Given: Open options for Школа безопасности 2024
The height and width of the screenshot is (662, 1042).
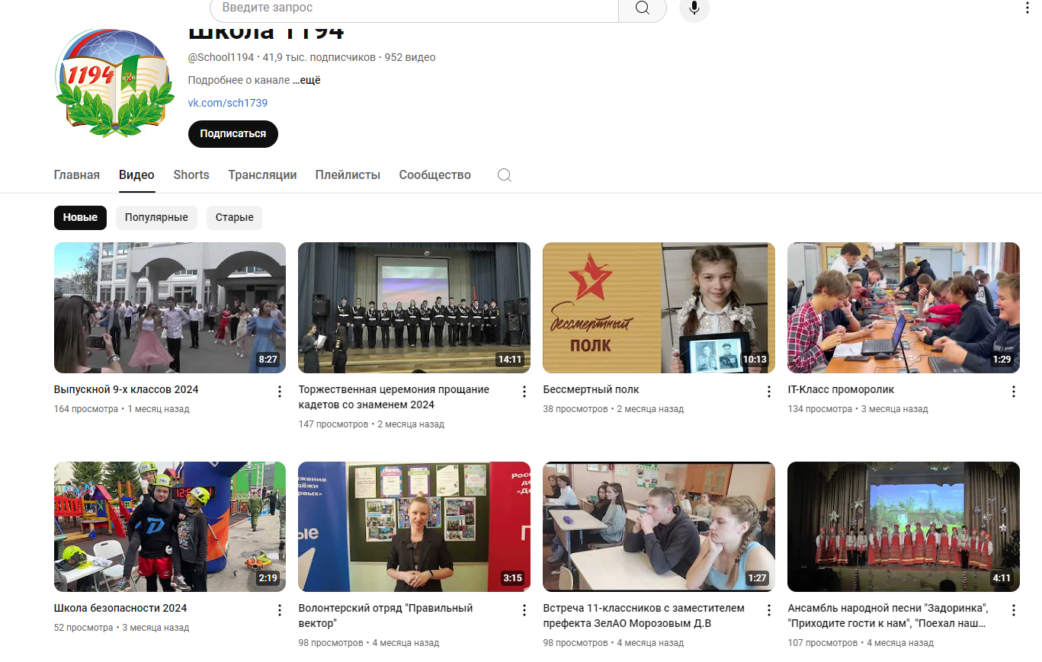Looking at the screenshot, I should [280, 610].
